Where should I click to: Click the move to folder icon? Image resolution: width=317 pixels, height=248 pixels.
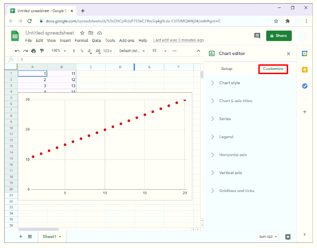91,33
